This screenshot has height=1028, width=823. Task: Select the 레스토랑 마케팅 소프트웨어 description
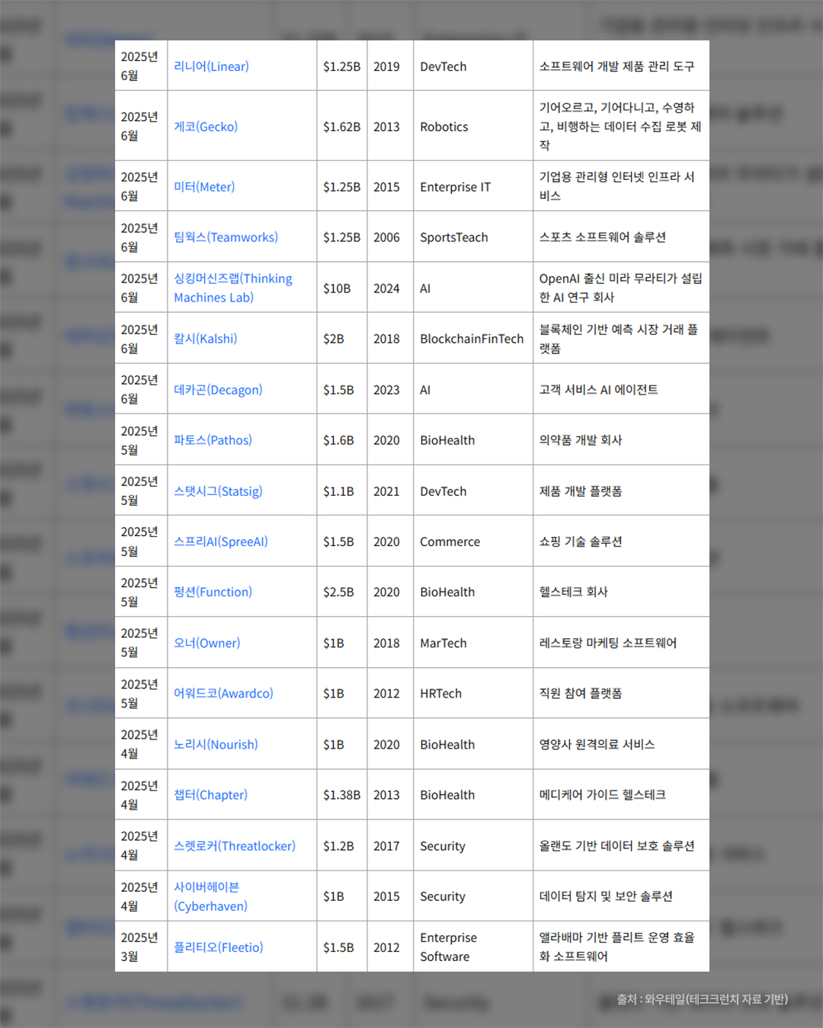(x=607, y=643)
